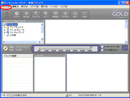
Task: Click the DVD/CDRW RW9120 drive text
Action: (x=90, y=95)
